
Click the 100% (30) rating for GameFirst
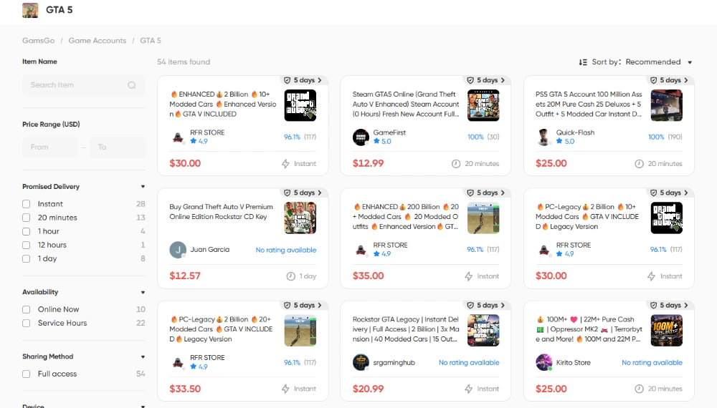pos(483,137)
